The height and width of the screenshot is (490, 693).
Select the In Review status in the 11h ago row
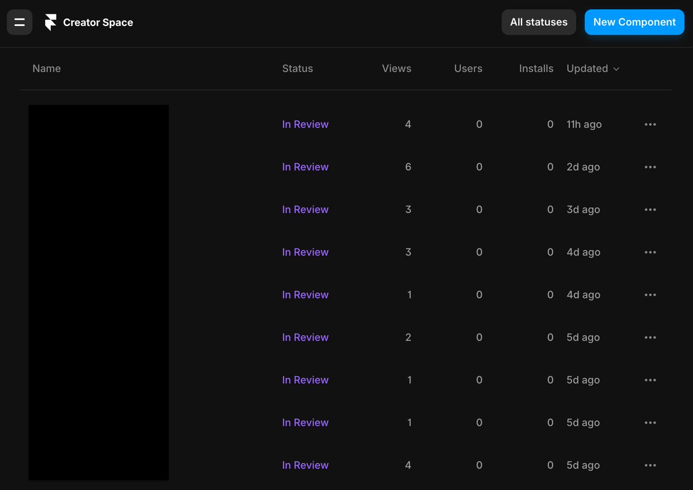[x=305, y=125]
